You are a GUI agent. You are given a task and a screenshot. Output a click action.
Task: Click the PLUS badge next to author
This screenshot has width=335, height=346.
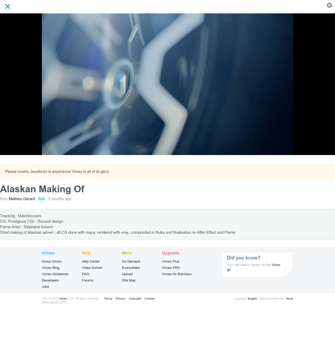pyautogui.click(x=41, y=199)
